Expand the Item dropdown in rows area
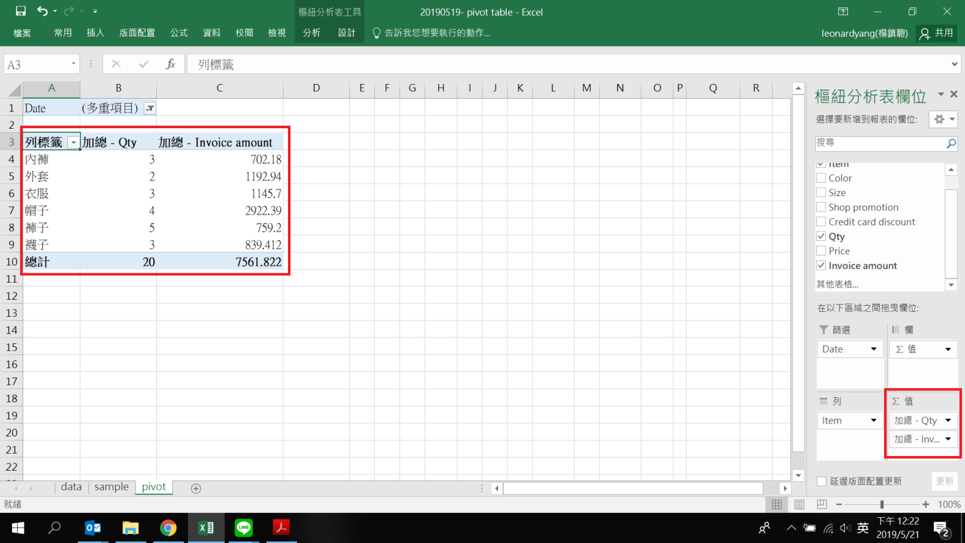 click(873, 420)
